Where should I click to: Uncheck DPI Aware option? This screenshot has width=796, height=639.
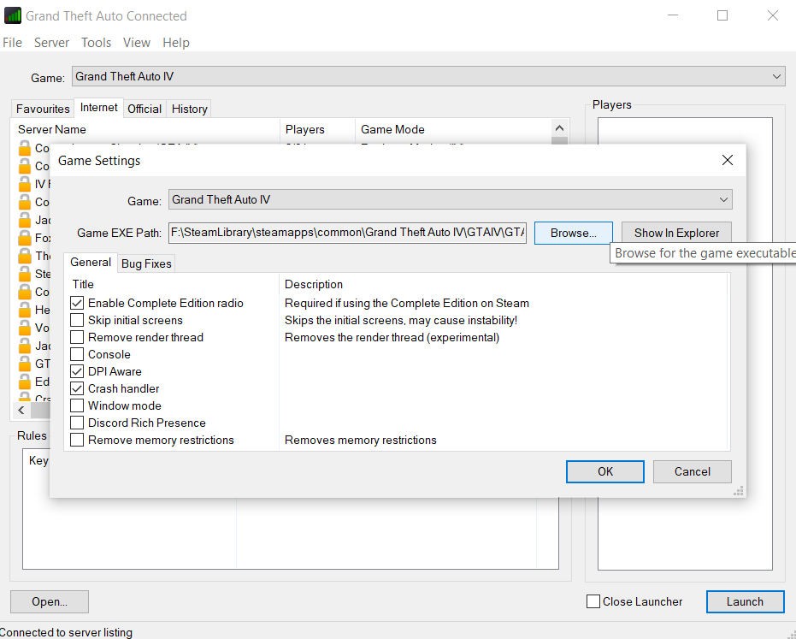(77, 371)
